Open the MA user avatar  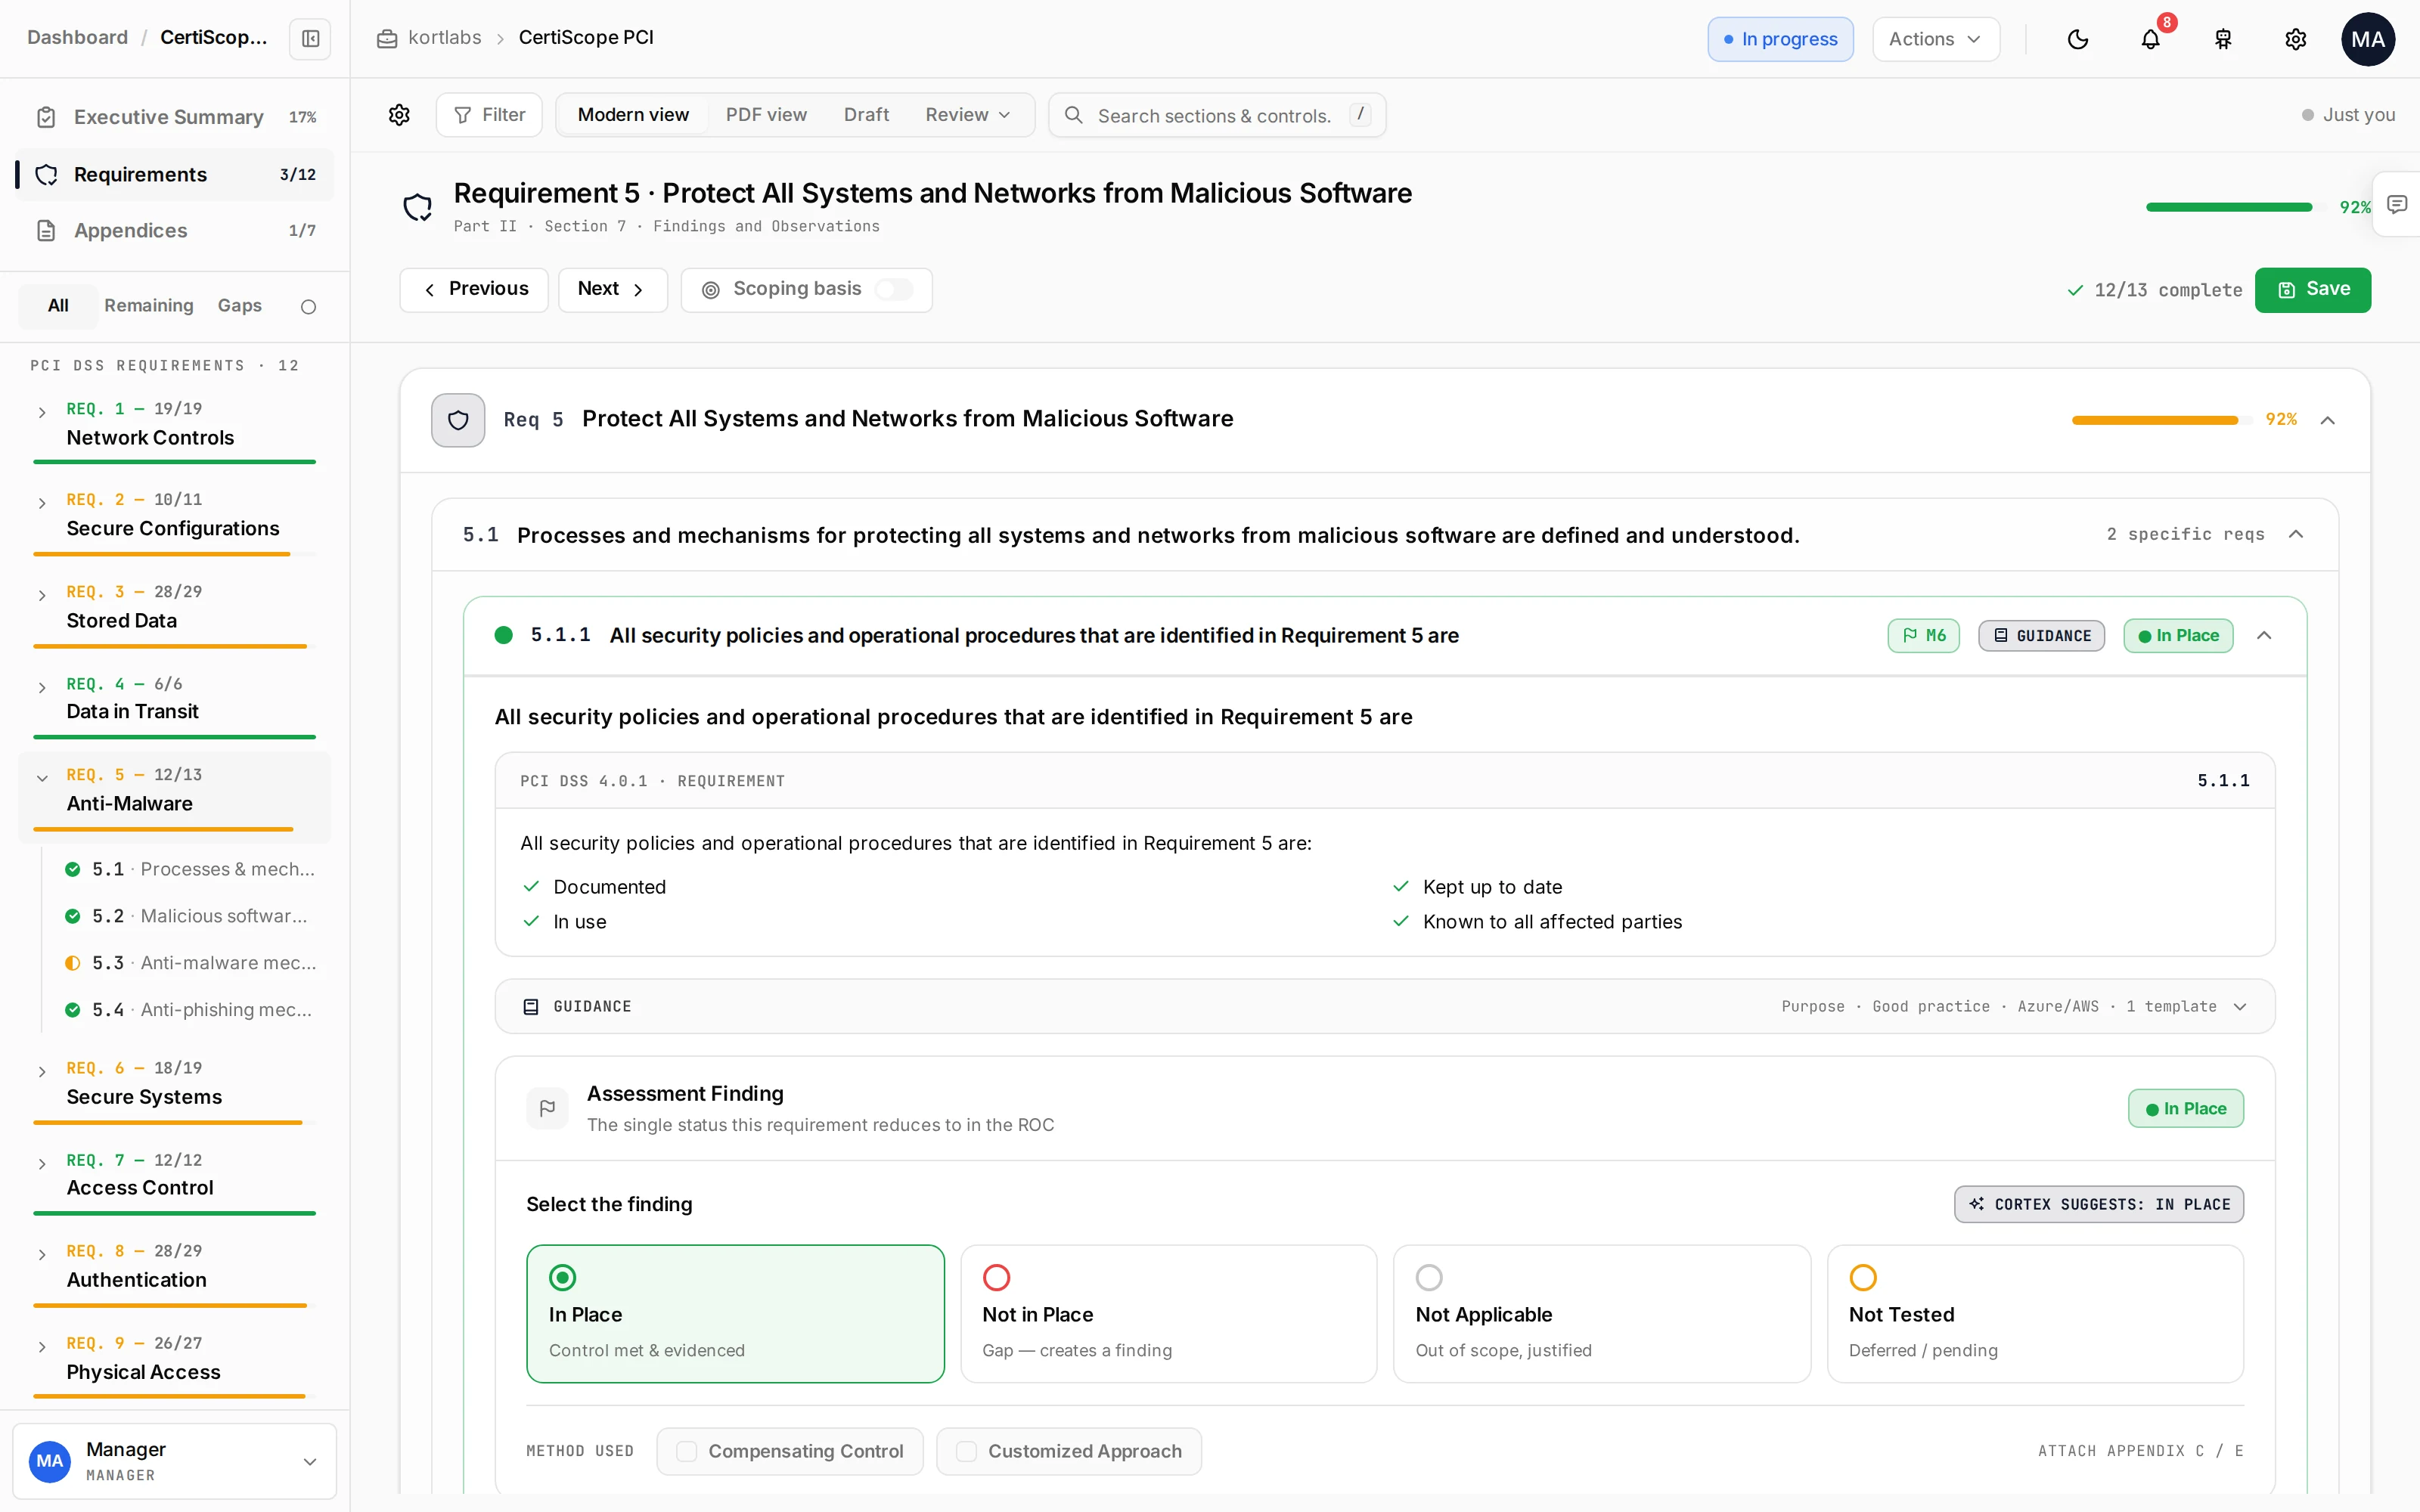[2368, 39]
